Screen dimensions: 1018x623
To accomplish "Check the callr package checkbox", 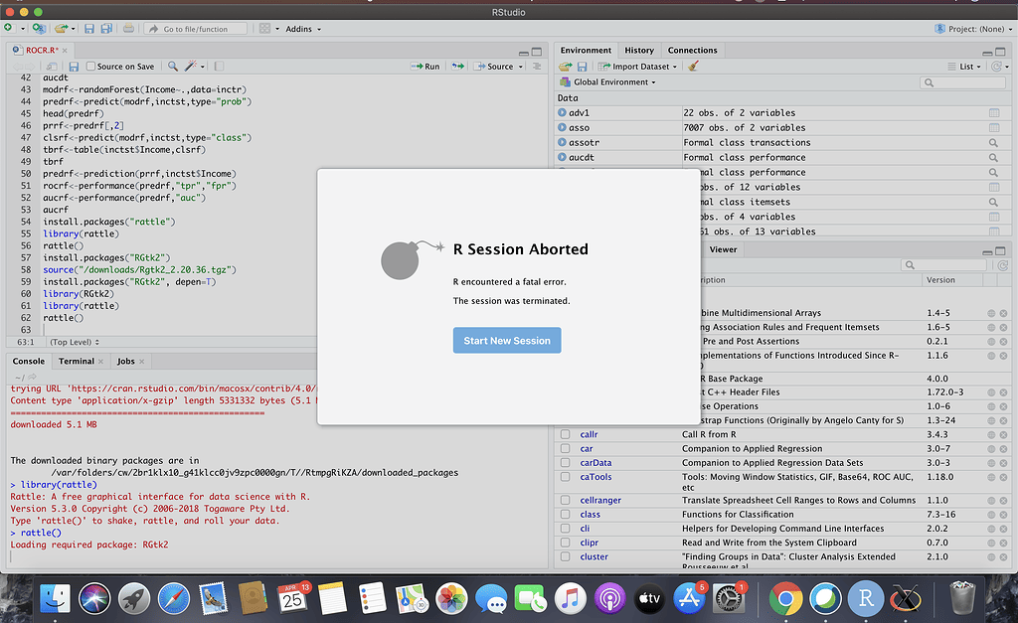I will coord(566,435).
